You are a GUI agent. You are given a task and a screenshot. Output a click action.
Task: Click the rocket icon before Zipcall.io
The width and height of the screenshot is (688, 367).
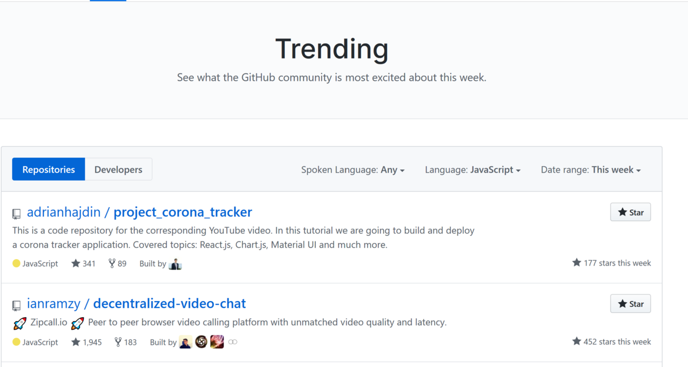19,322
